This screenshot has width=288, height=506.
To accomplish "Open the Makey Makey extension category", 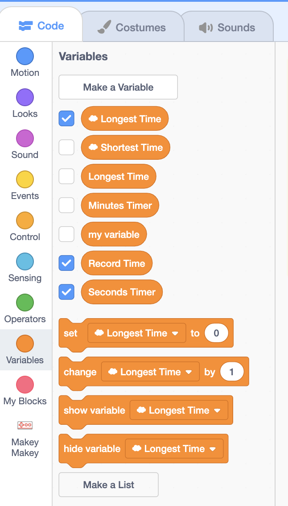I will (25, 439).
